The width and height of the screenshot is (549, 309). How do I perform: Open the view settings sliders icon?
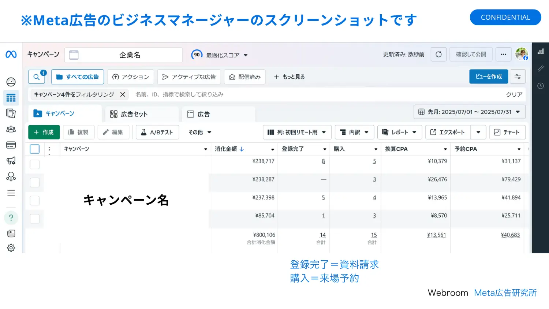518,77
